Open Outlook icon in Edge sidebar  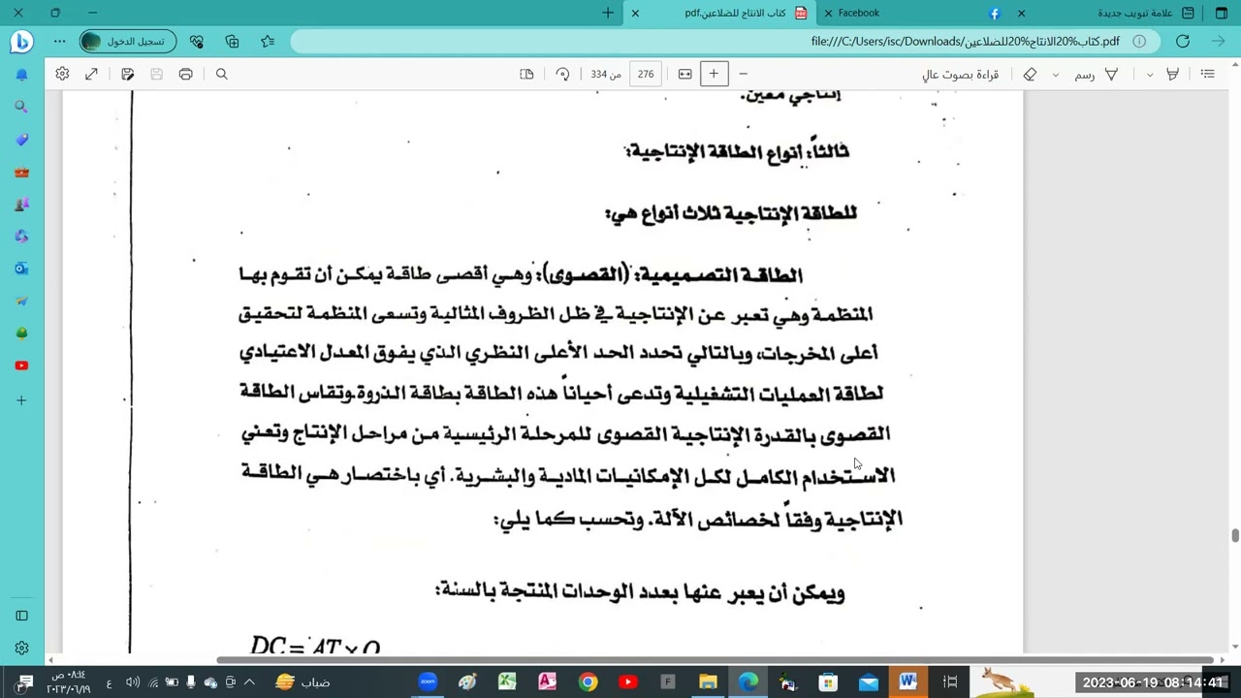[x=21, y=269]
